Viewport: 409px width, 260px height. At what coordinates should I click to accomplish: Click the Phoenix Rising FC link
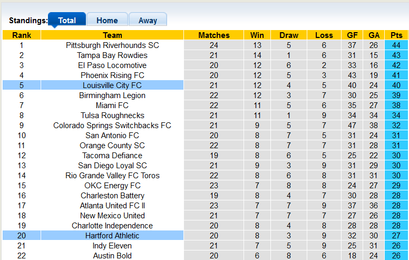112,75
